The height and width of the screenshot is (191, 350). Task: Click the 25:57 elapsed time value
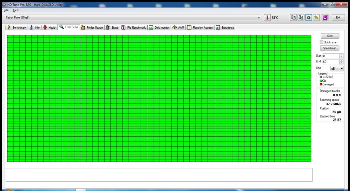click(337, 120)
